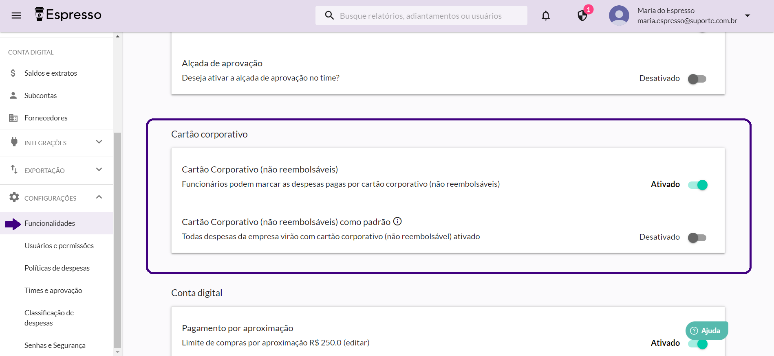The image size is (774, 356).
Task: Click (editar) link for approximation limit
Action: (x=356, y=343)
